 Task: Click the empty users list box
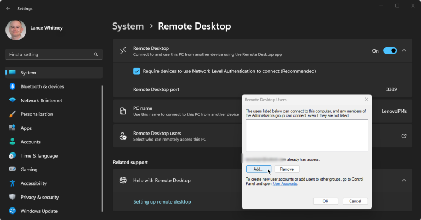307,136
